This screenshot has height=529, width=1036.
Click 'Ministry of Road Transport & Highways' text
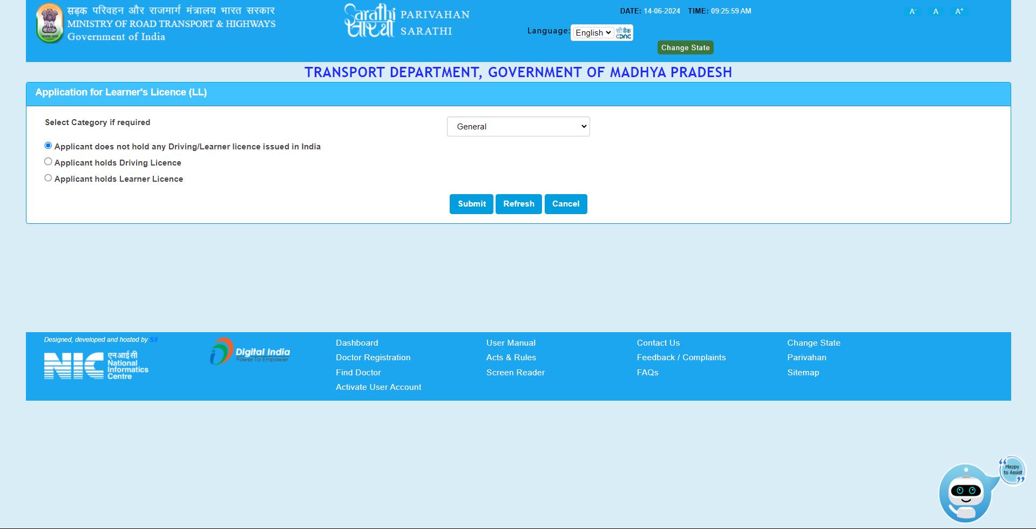(x=171, y=24)
